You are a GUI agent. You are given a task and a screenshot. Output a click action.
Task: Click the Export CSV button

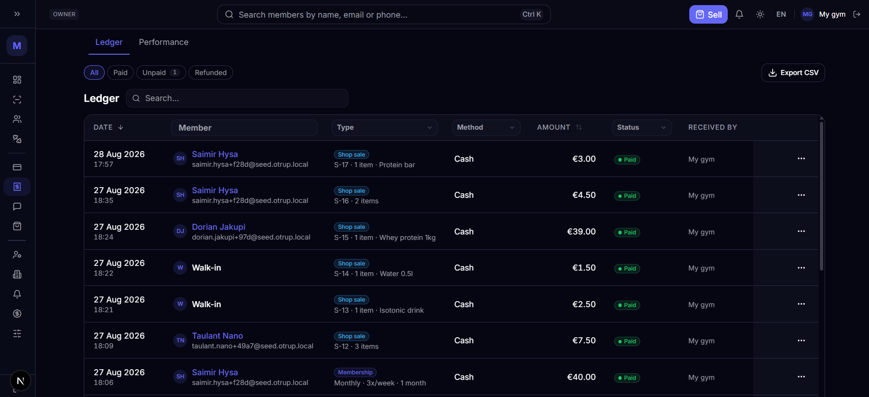[x=793, y=73]
